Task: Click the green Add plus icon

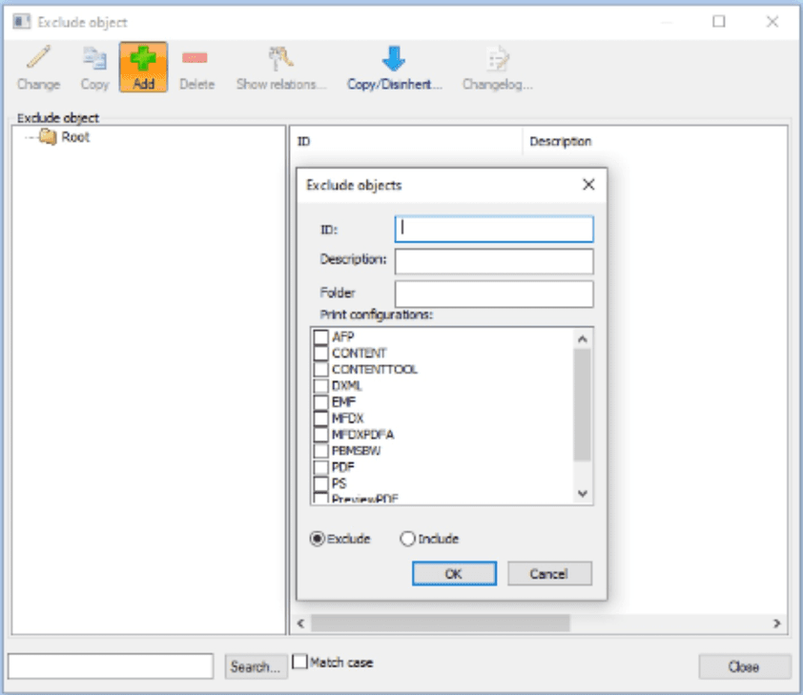Action: click(x=143, y=59)
